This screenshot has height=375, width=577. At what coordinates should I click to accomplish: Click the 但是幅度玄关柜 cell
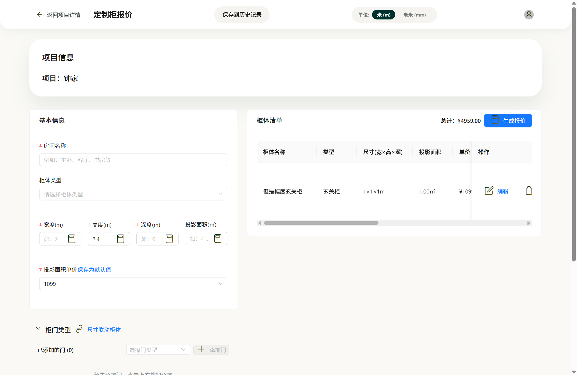283,191
